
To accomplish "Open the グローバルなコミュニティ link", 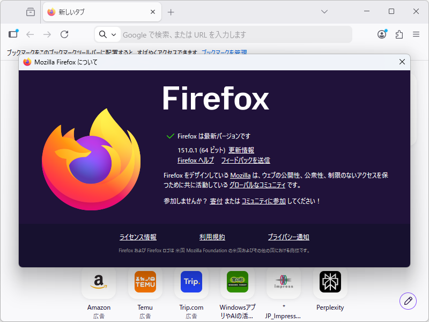I will pyautogui.click(x=257, y=185).
